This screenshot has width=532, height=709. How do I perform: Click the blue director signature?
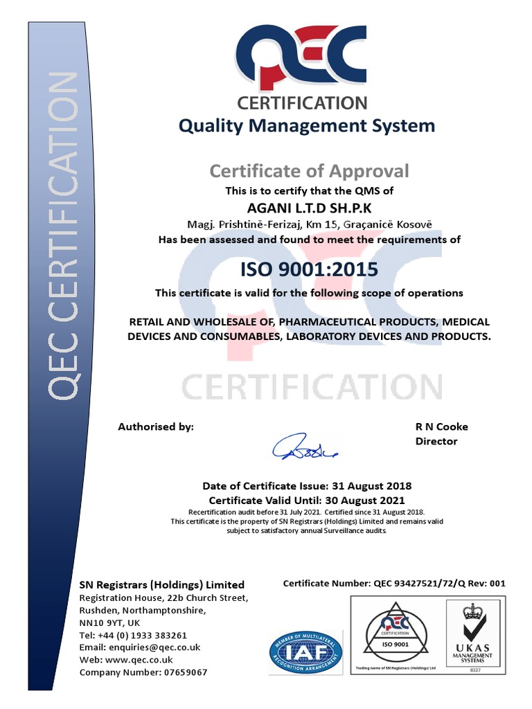[x=305, y=448]
